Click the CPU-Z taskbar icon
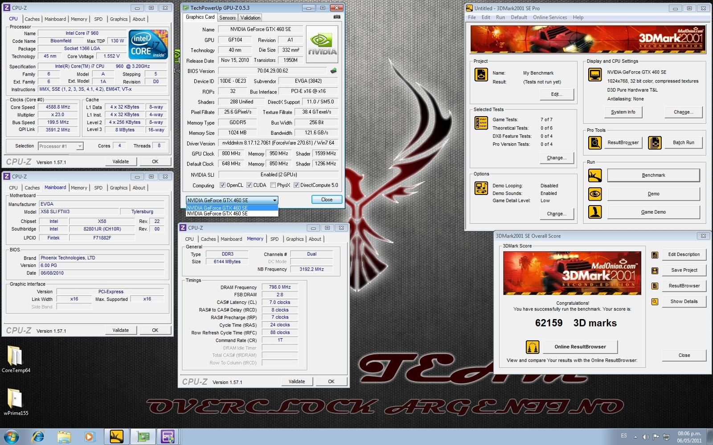This screenshot has width=713, height=445. (168, 437)
